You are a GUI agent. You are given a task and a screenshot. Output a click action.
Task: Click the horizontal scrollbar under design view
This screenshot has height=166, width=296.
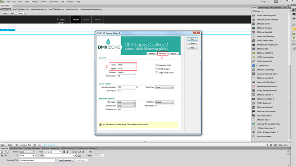(x=126, y=142)
